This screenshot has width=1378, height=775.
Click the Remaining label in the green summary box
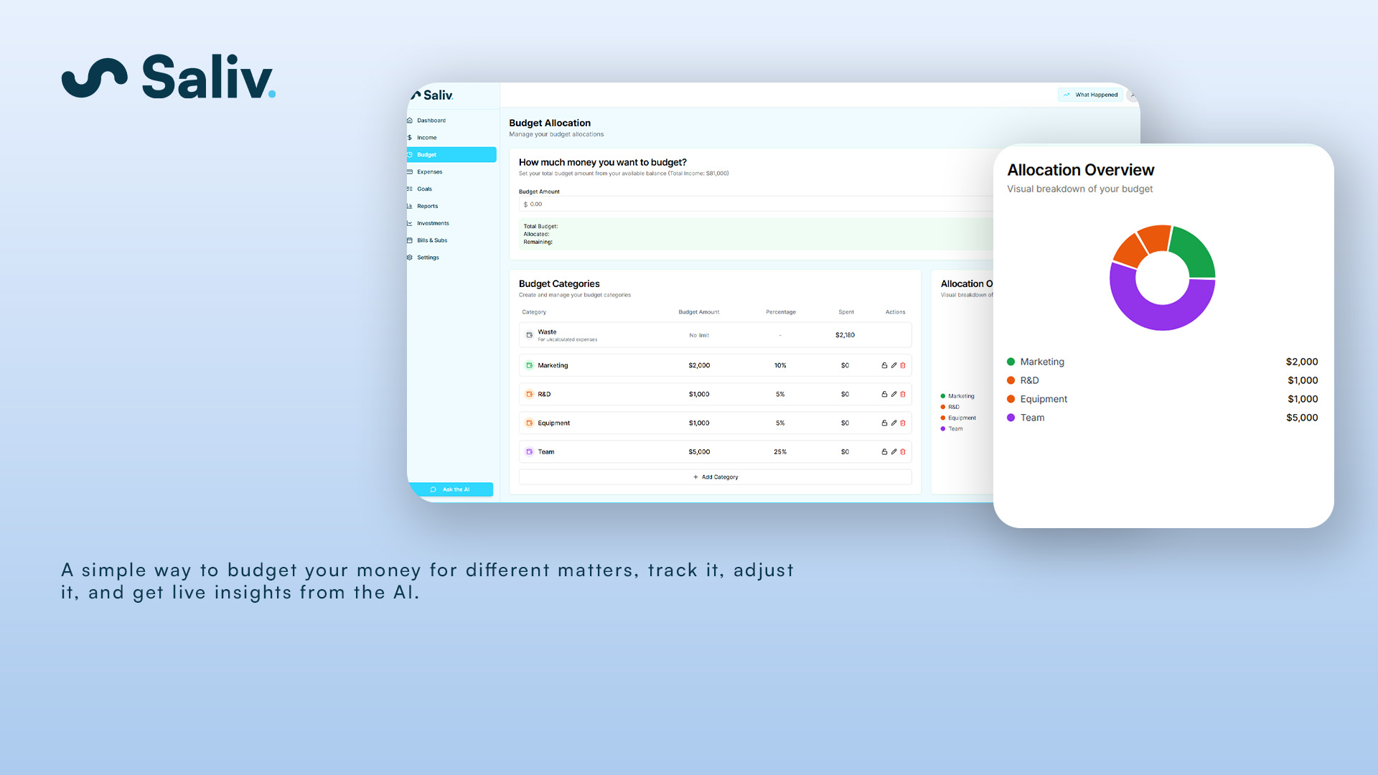(538, 242)
